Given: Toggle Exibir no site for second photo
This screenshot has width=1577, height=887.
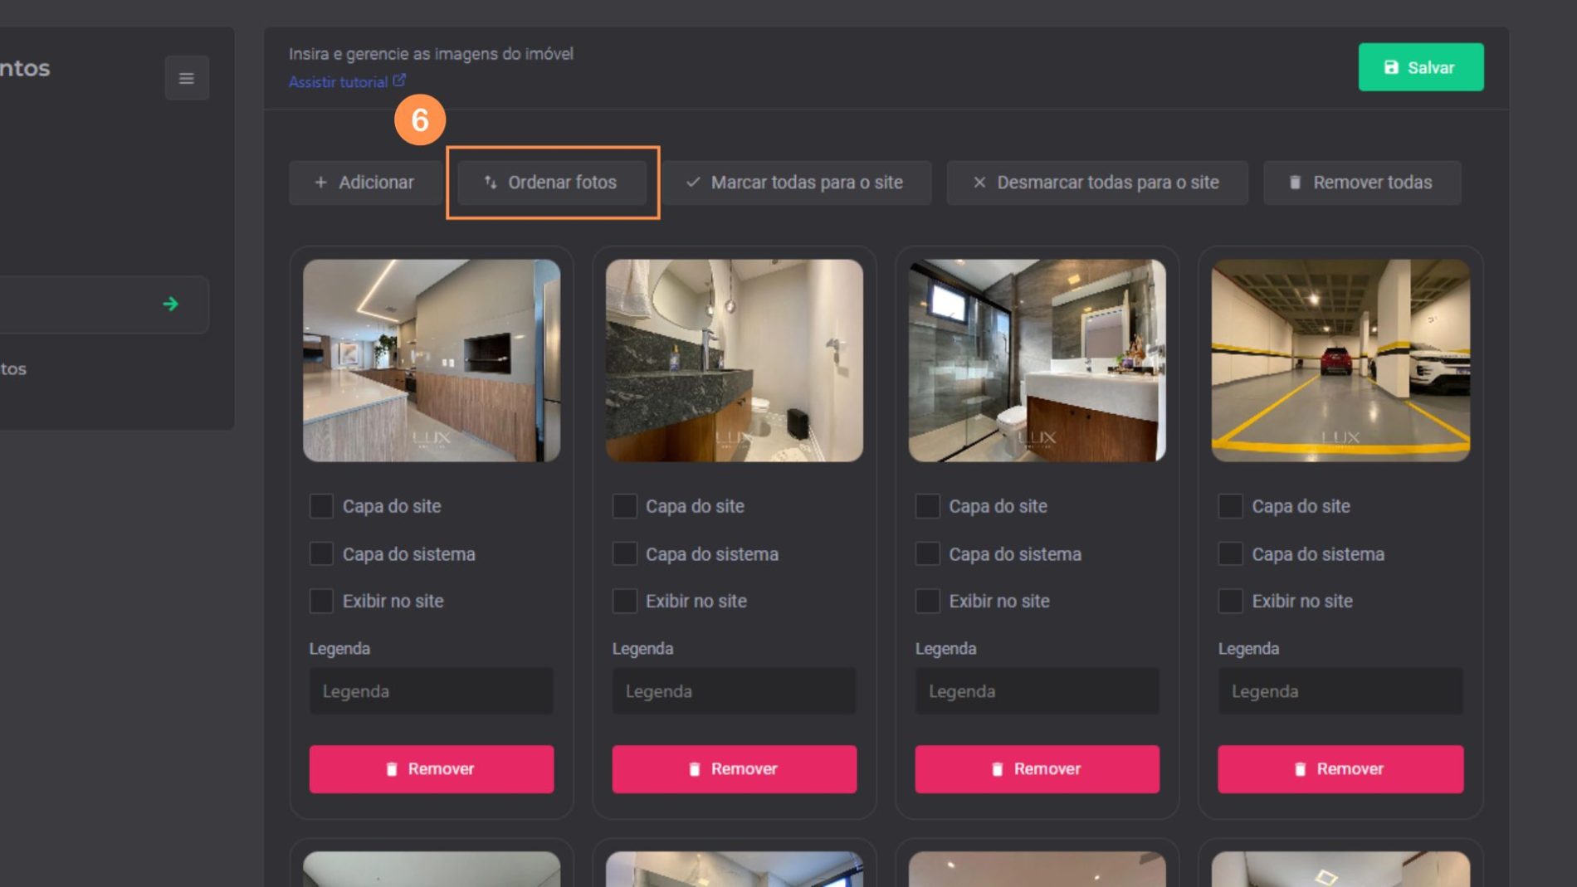Looking at the screenshot, I should click(x=624, y=601).
